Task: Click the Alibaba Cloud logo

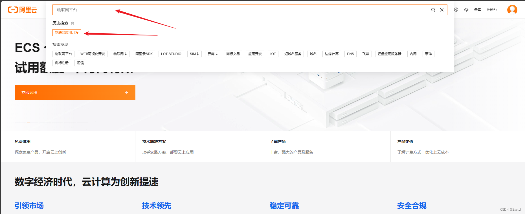Action: tap(22, 10)
